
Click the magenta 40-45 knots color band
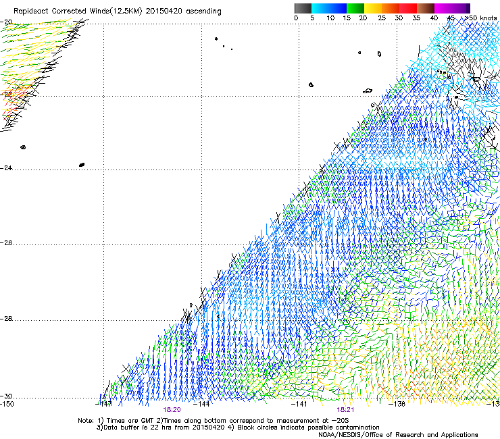click(x=443, y=8)
